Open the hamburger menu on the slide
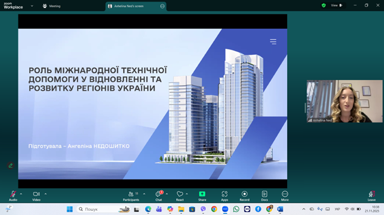The image size is (384, 215). coord(273,42)
